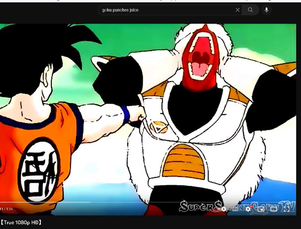Activate voice search microphone icon
This screenshot has width=301, height=229.
click(x=266, y=10)
